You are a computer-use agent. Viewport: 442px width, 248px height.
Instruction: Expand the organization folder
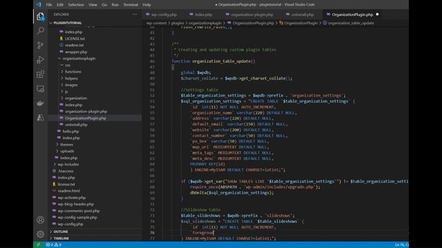[76, 98]
